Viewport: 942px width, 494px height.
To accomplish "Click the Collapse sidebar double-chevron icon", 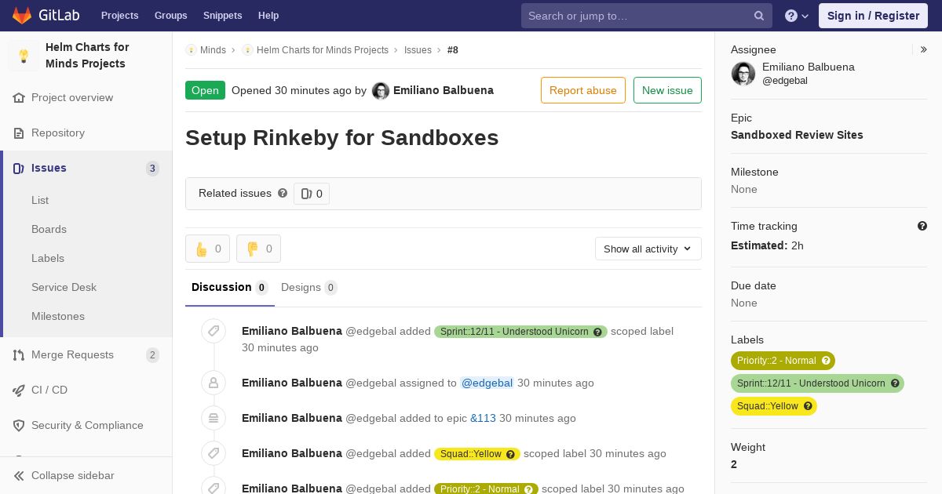I will (x=19, y=476).
